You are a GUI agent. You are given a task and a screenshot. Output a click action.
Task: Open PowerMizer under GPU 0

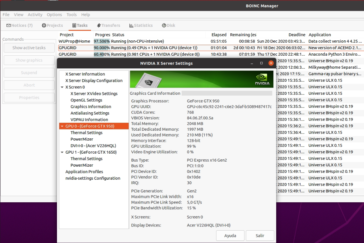point(82,139)
